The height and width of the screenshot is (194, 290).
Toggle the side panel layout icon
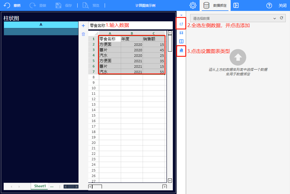(236, 5)
